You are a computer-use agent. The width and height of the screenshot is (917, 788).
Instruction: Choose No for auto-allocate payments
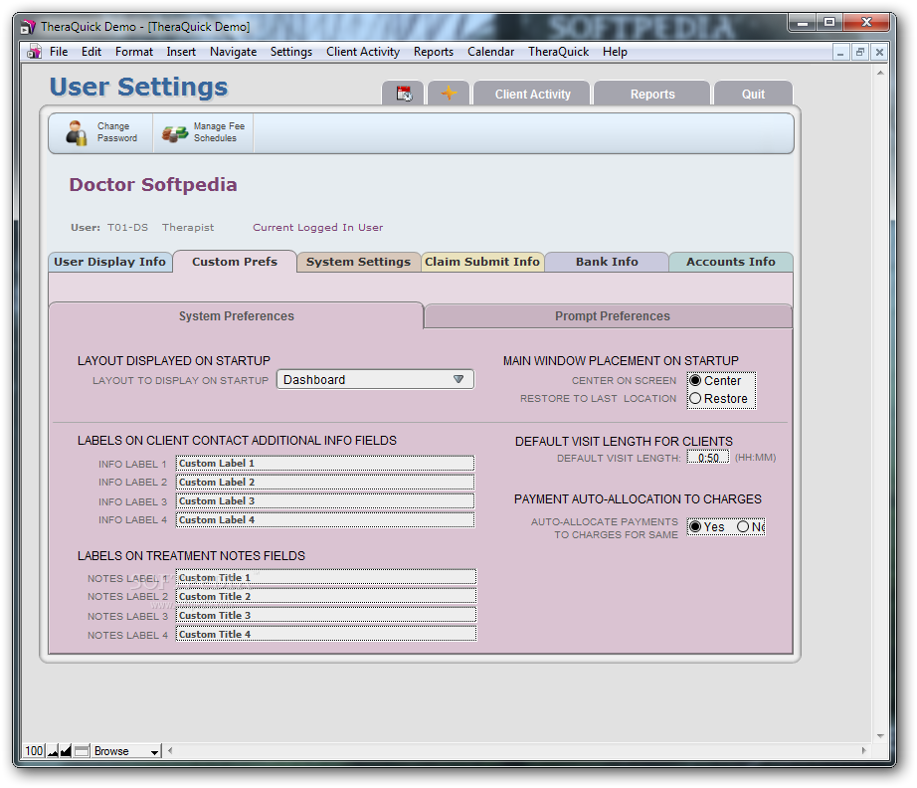[x=743, y=526]
